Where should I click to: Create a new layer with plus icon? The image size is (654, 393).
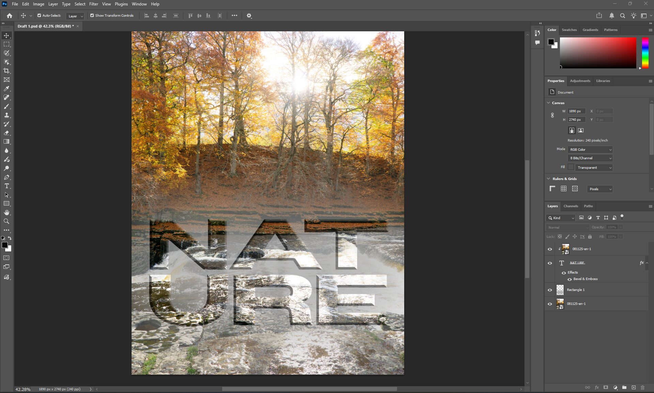click(634, 387)
